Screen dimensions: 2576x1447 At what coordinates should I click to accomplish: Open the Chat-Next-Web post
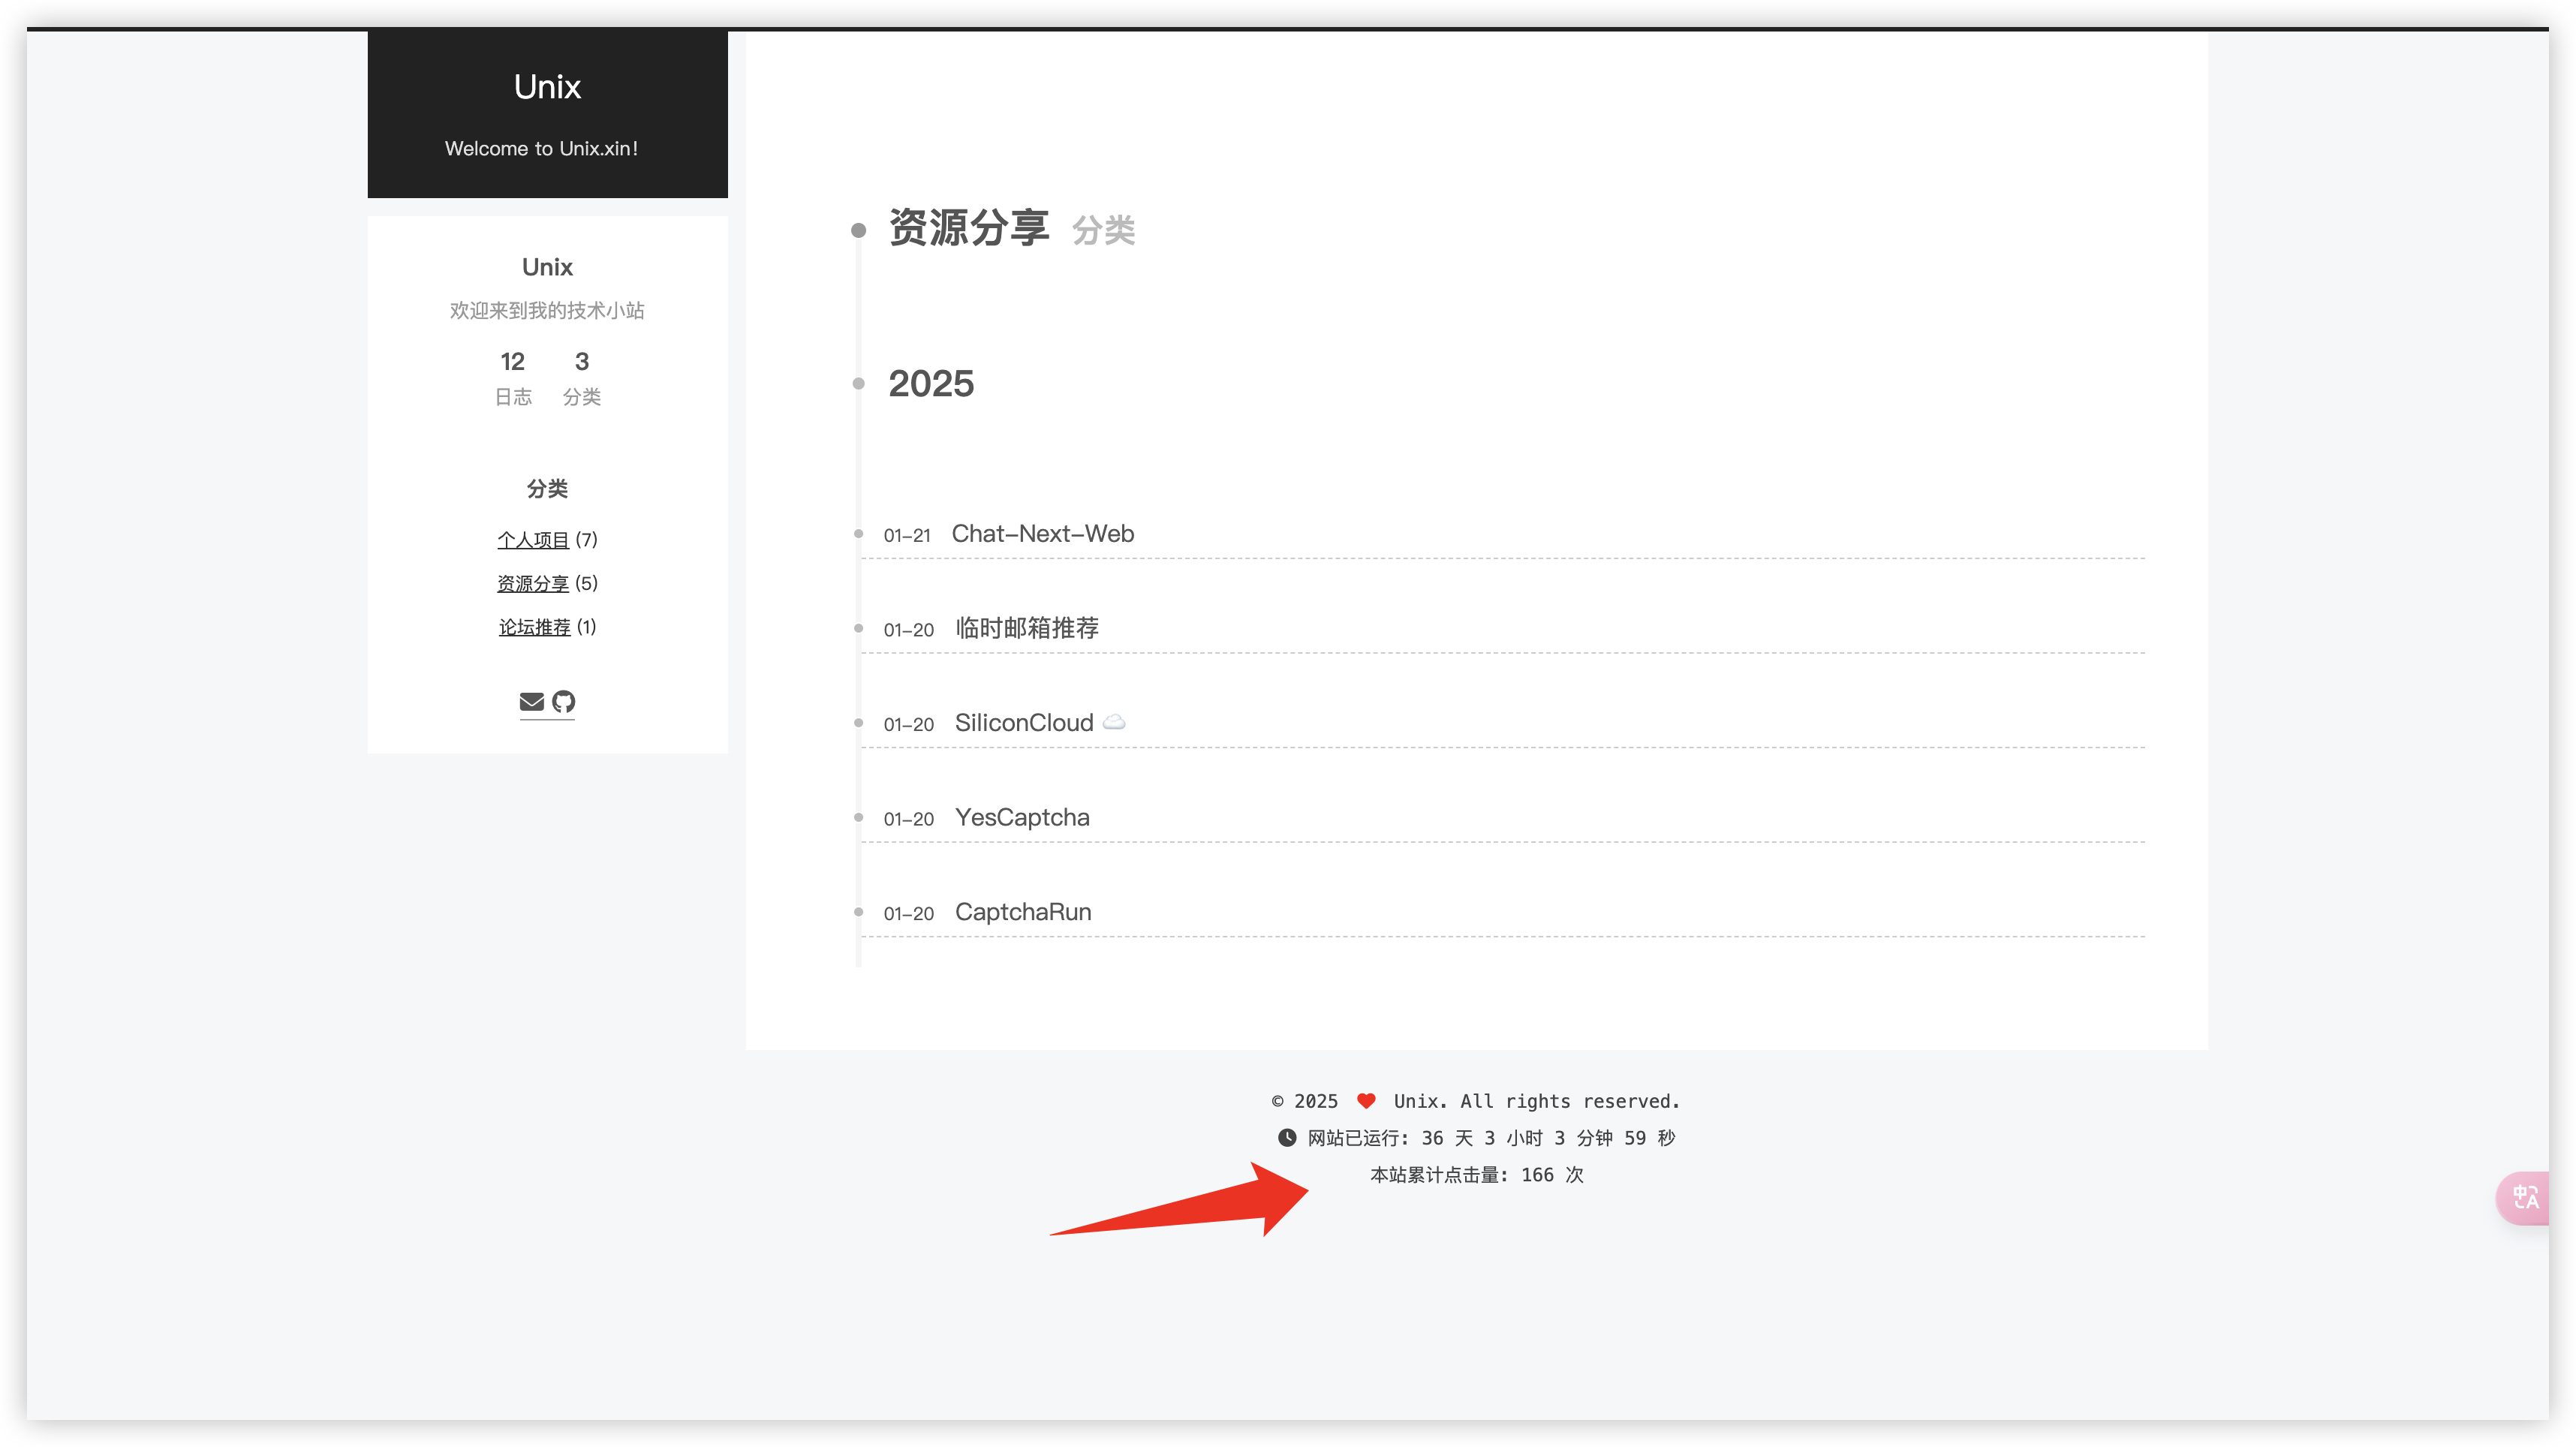(x=1043, y=534)
